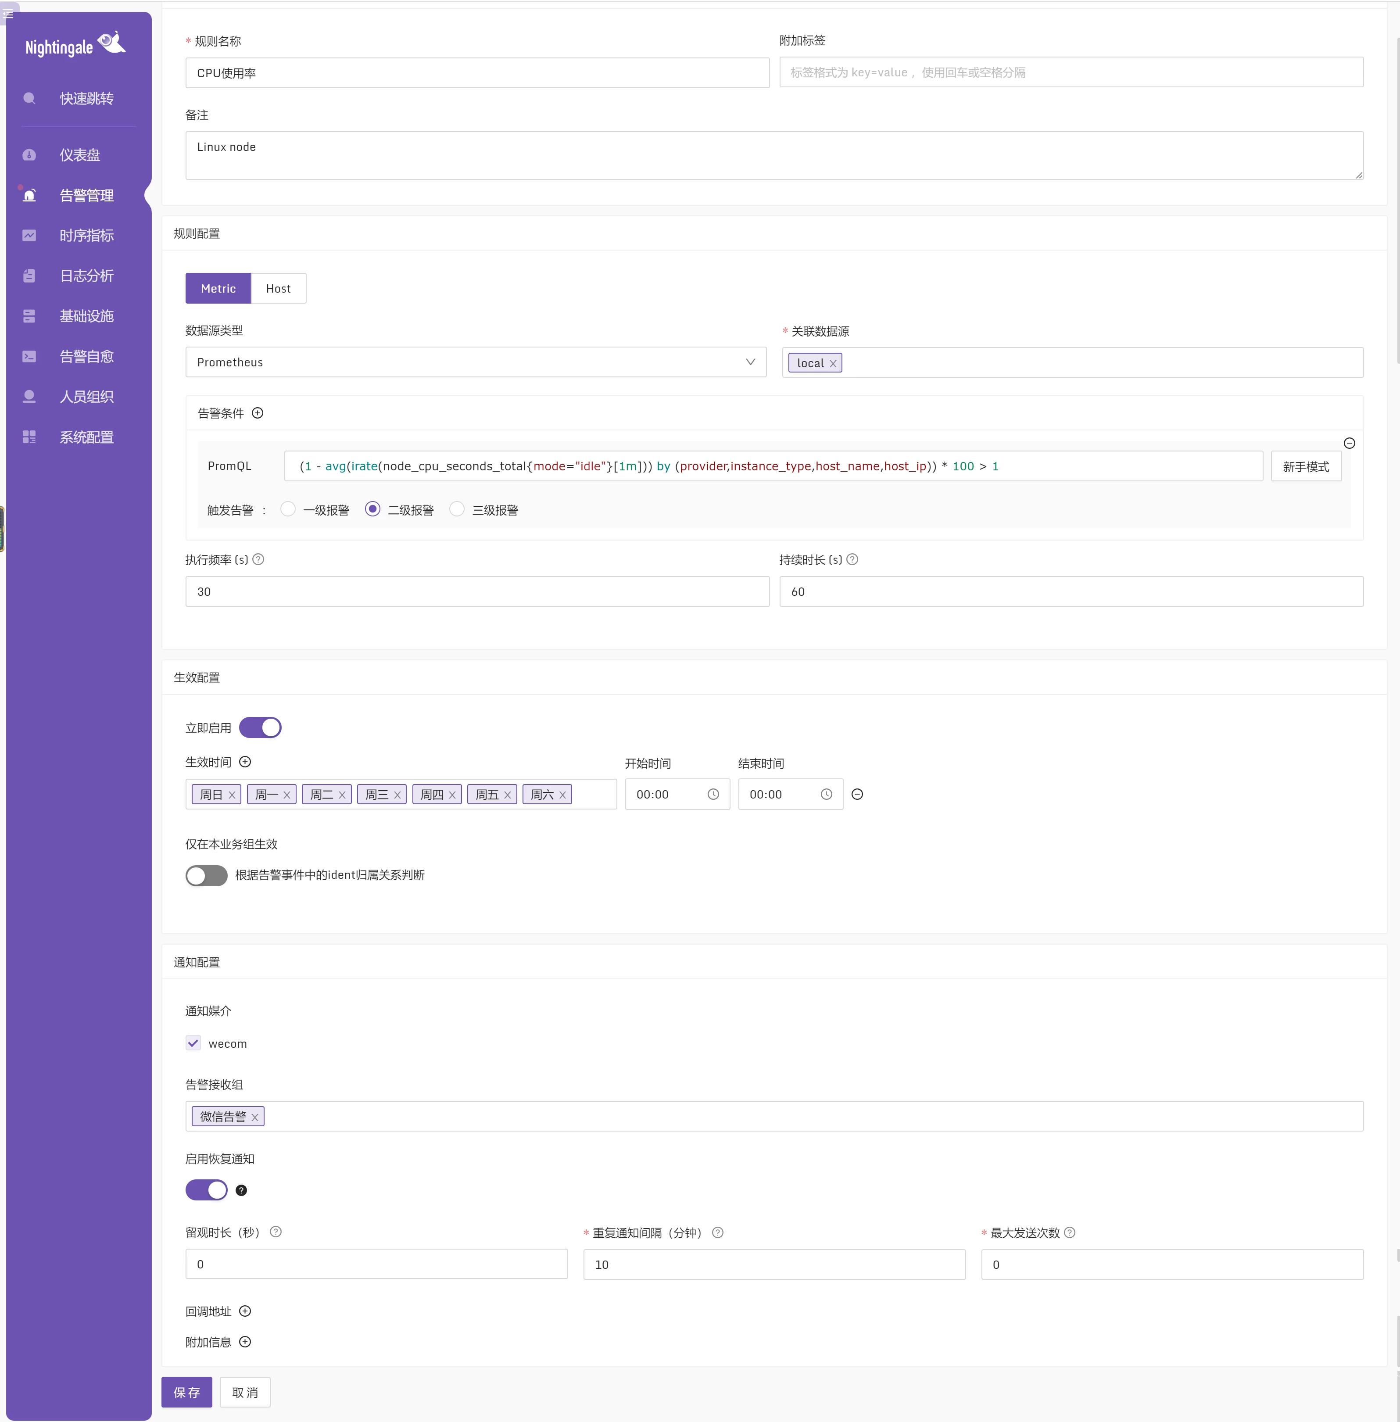Image resolution: width=1400 pixels, height=1422 pixels.
Task: Click the recovery notification help icon
Action: (241, 1190)
